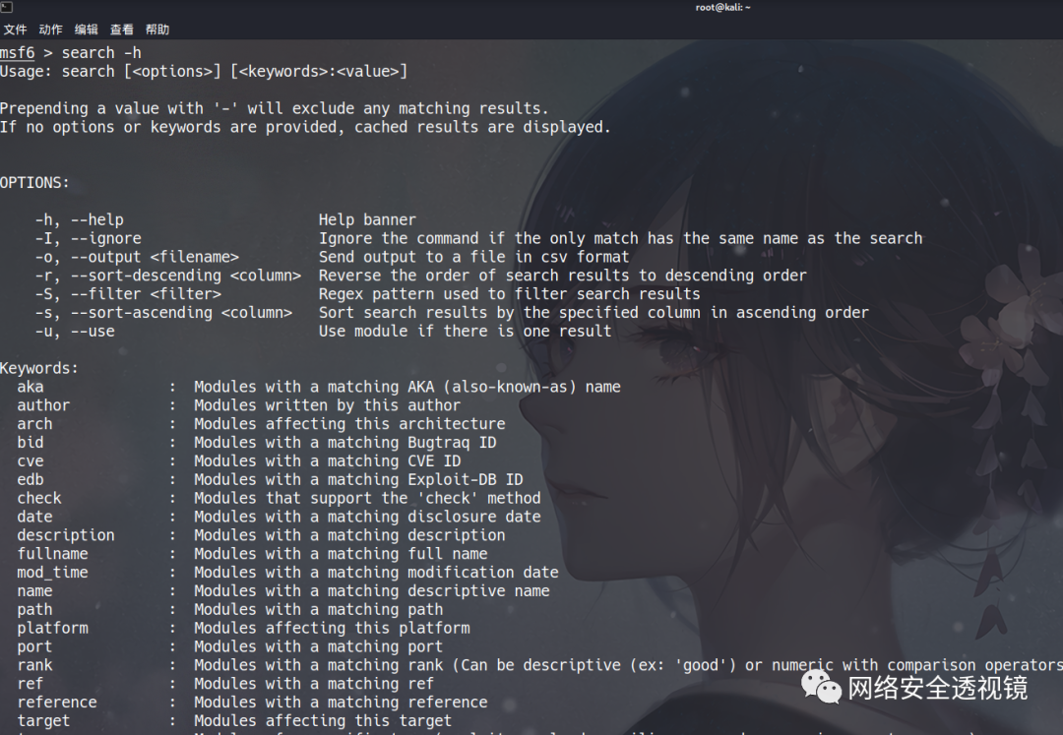1063x735 pixels.
Task: Click the 'edb' keyword
Action: [x=31, y=479]
